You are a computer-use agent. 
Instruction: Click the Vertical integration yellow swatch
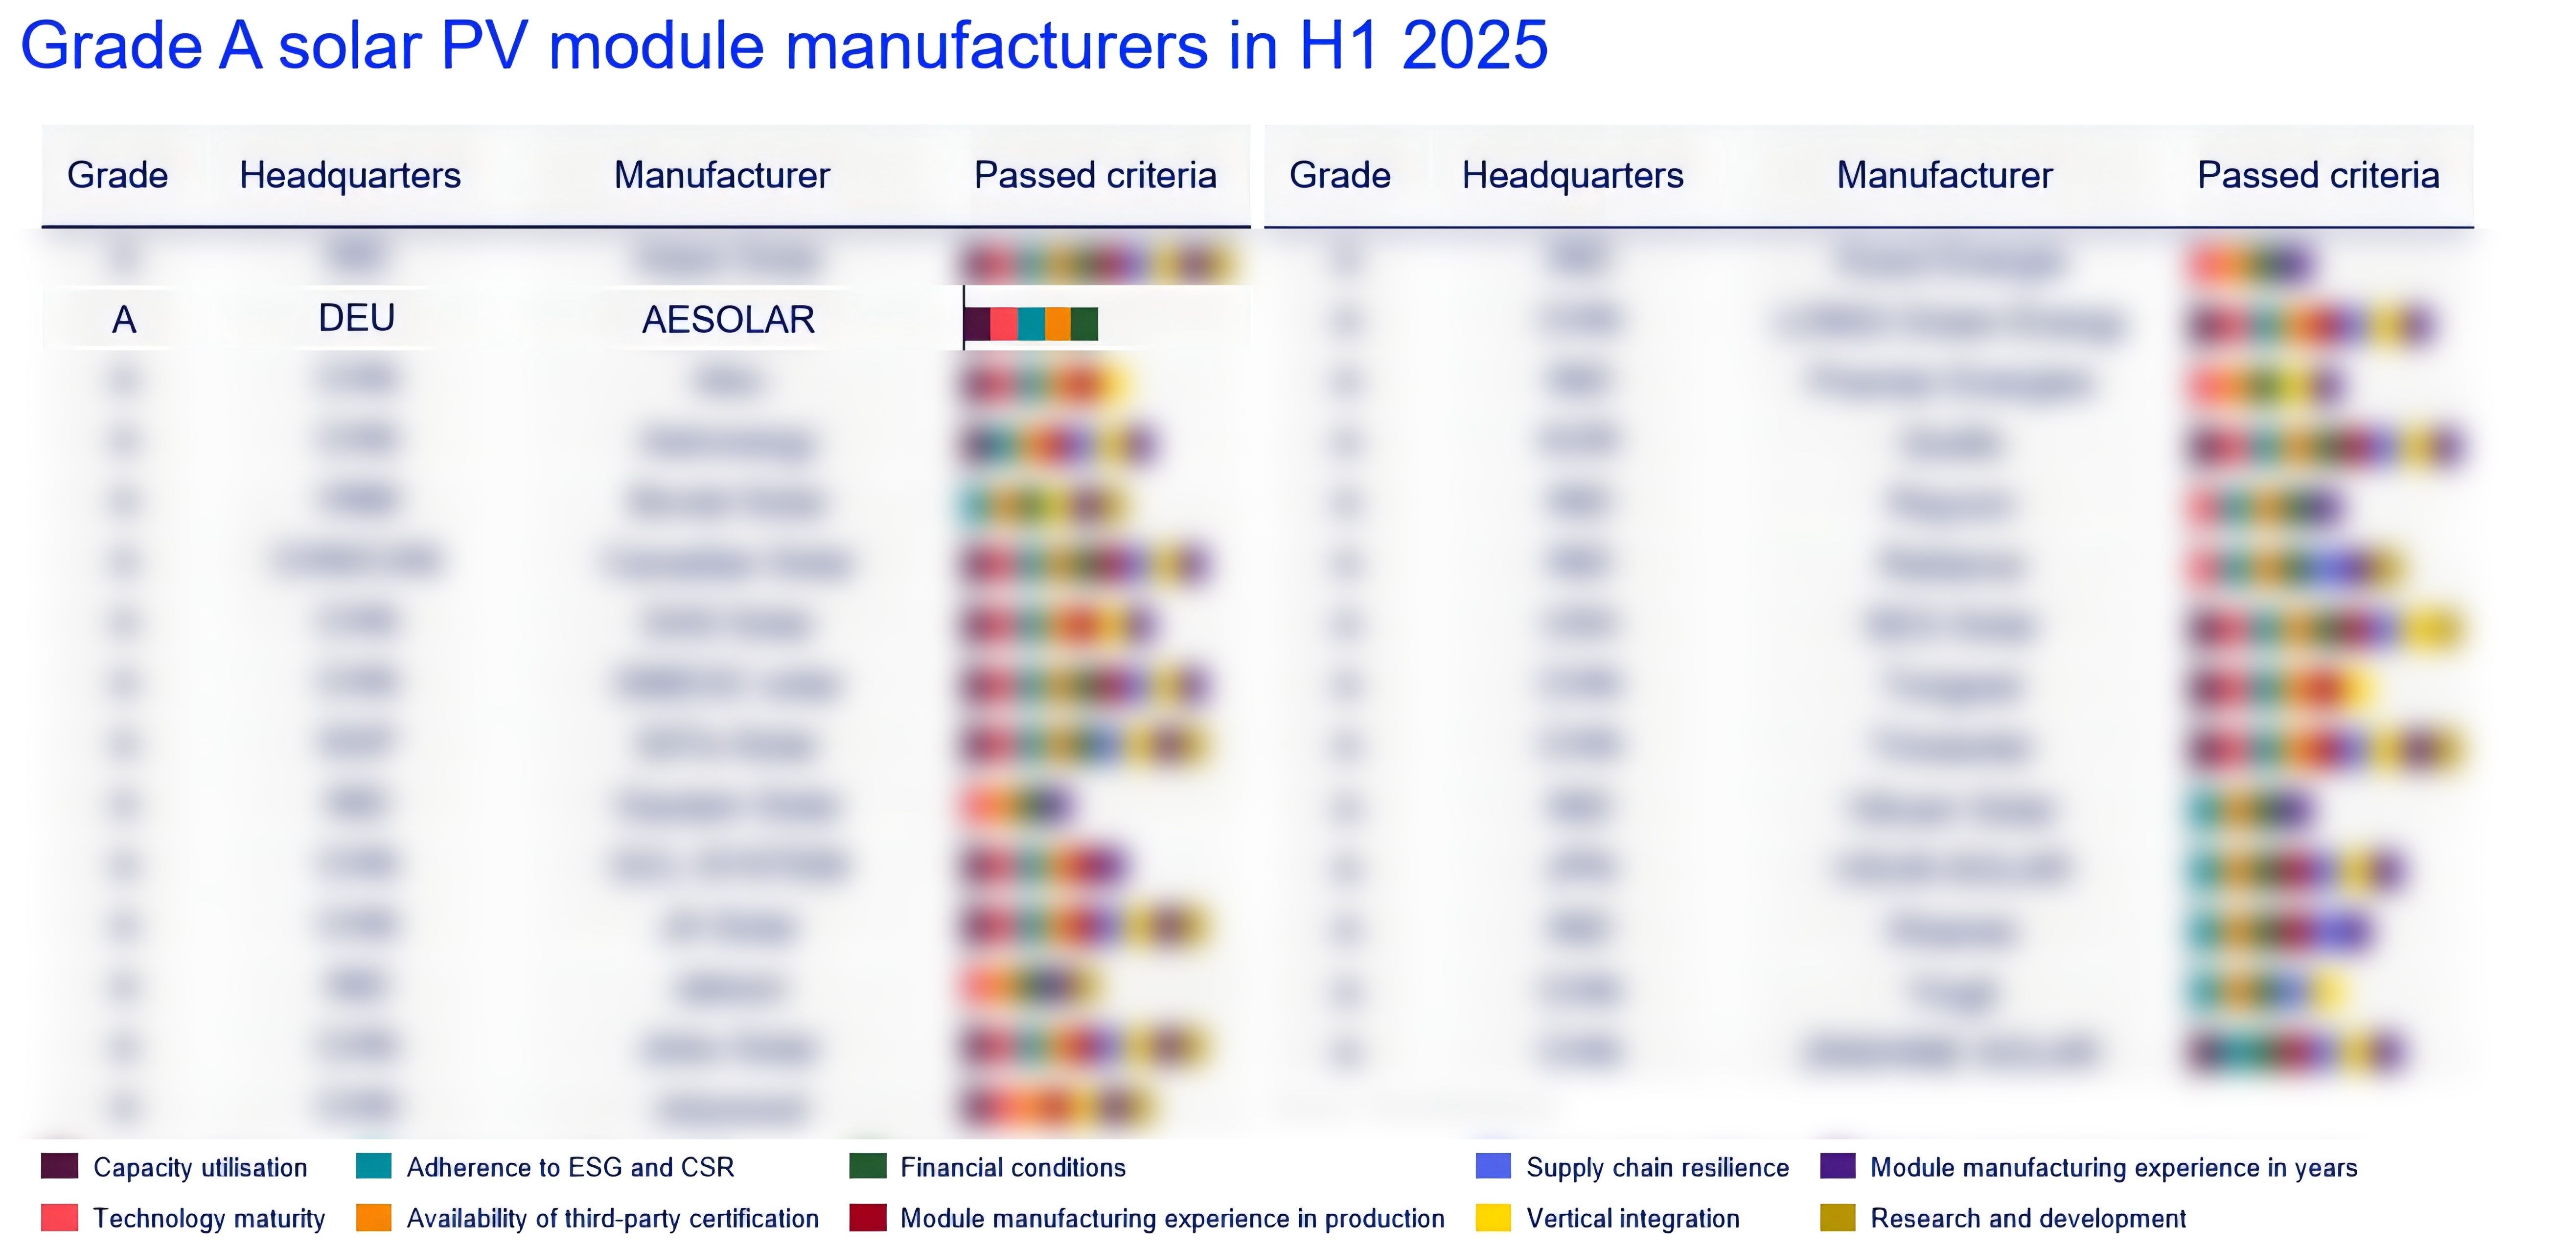[x=1493, y=1217]
